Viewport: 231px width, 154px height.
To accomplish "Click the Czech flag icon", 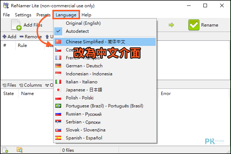I will pyautogui.click(x=58, y=50).
